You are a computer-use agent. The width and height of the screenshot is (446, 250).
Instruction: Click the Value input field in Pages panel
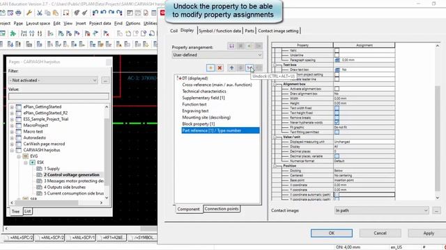point(59,97)
